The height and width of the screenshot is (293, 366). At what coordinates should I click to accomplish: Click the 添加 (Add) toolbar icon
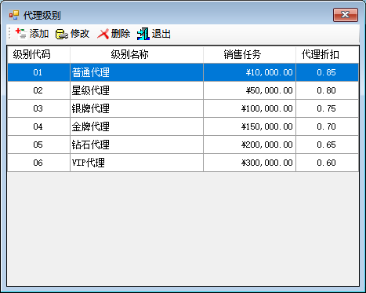(21, 34)
